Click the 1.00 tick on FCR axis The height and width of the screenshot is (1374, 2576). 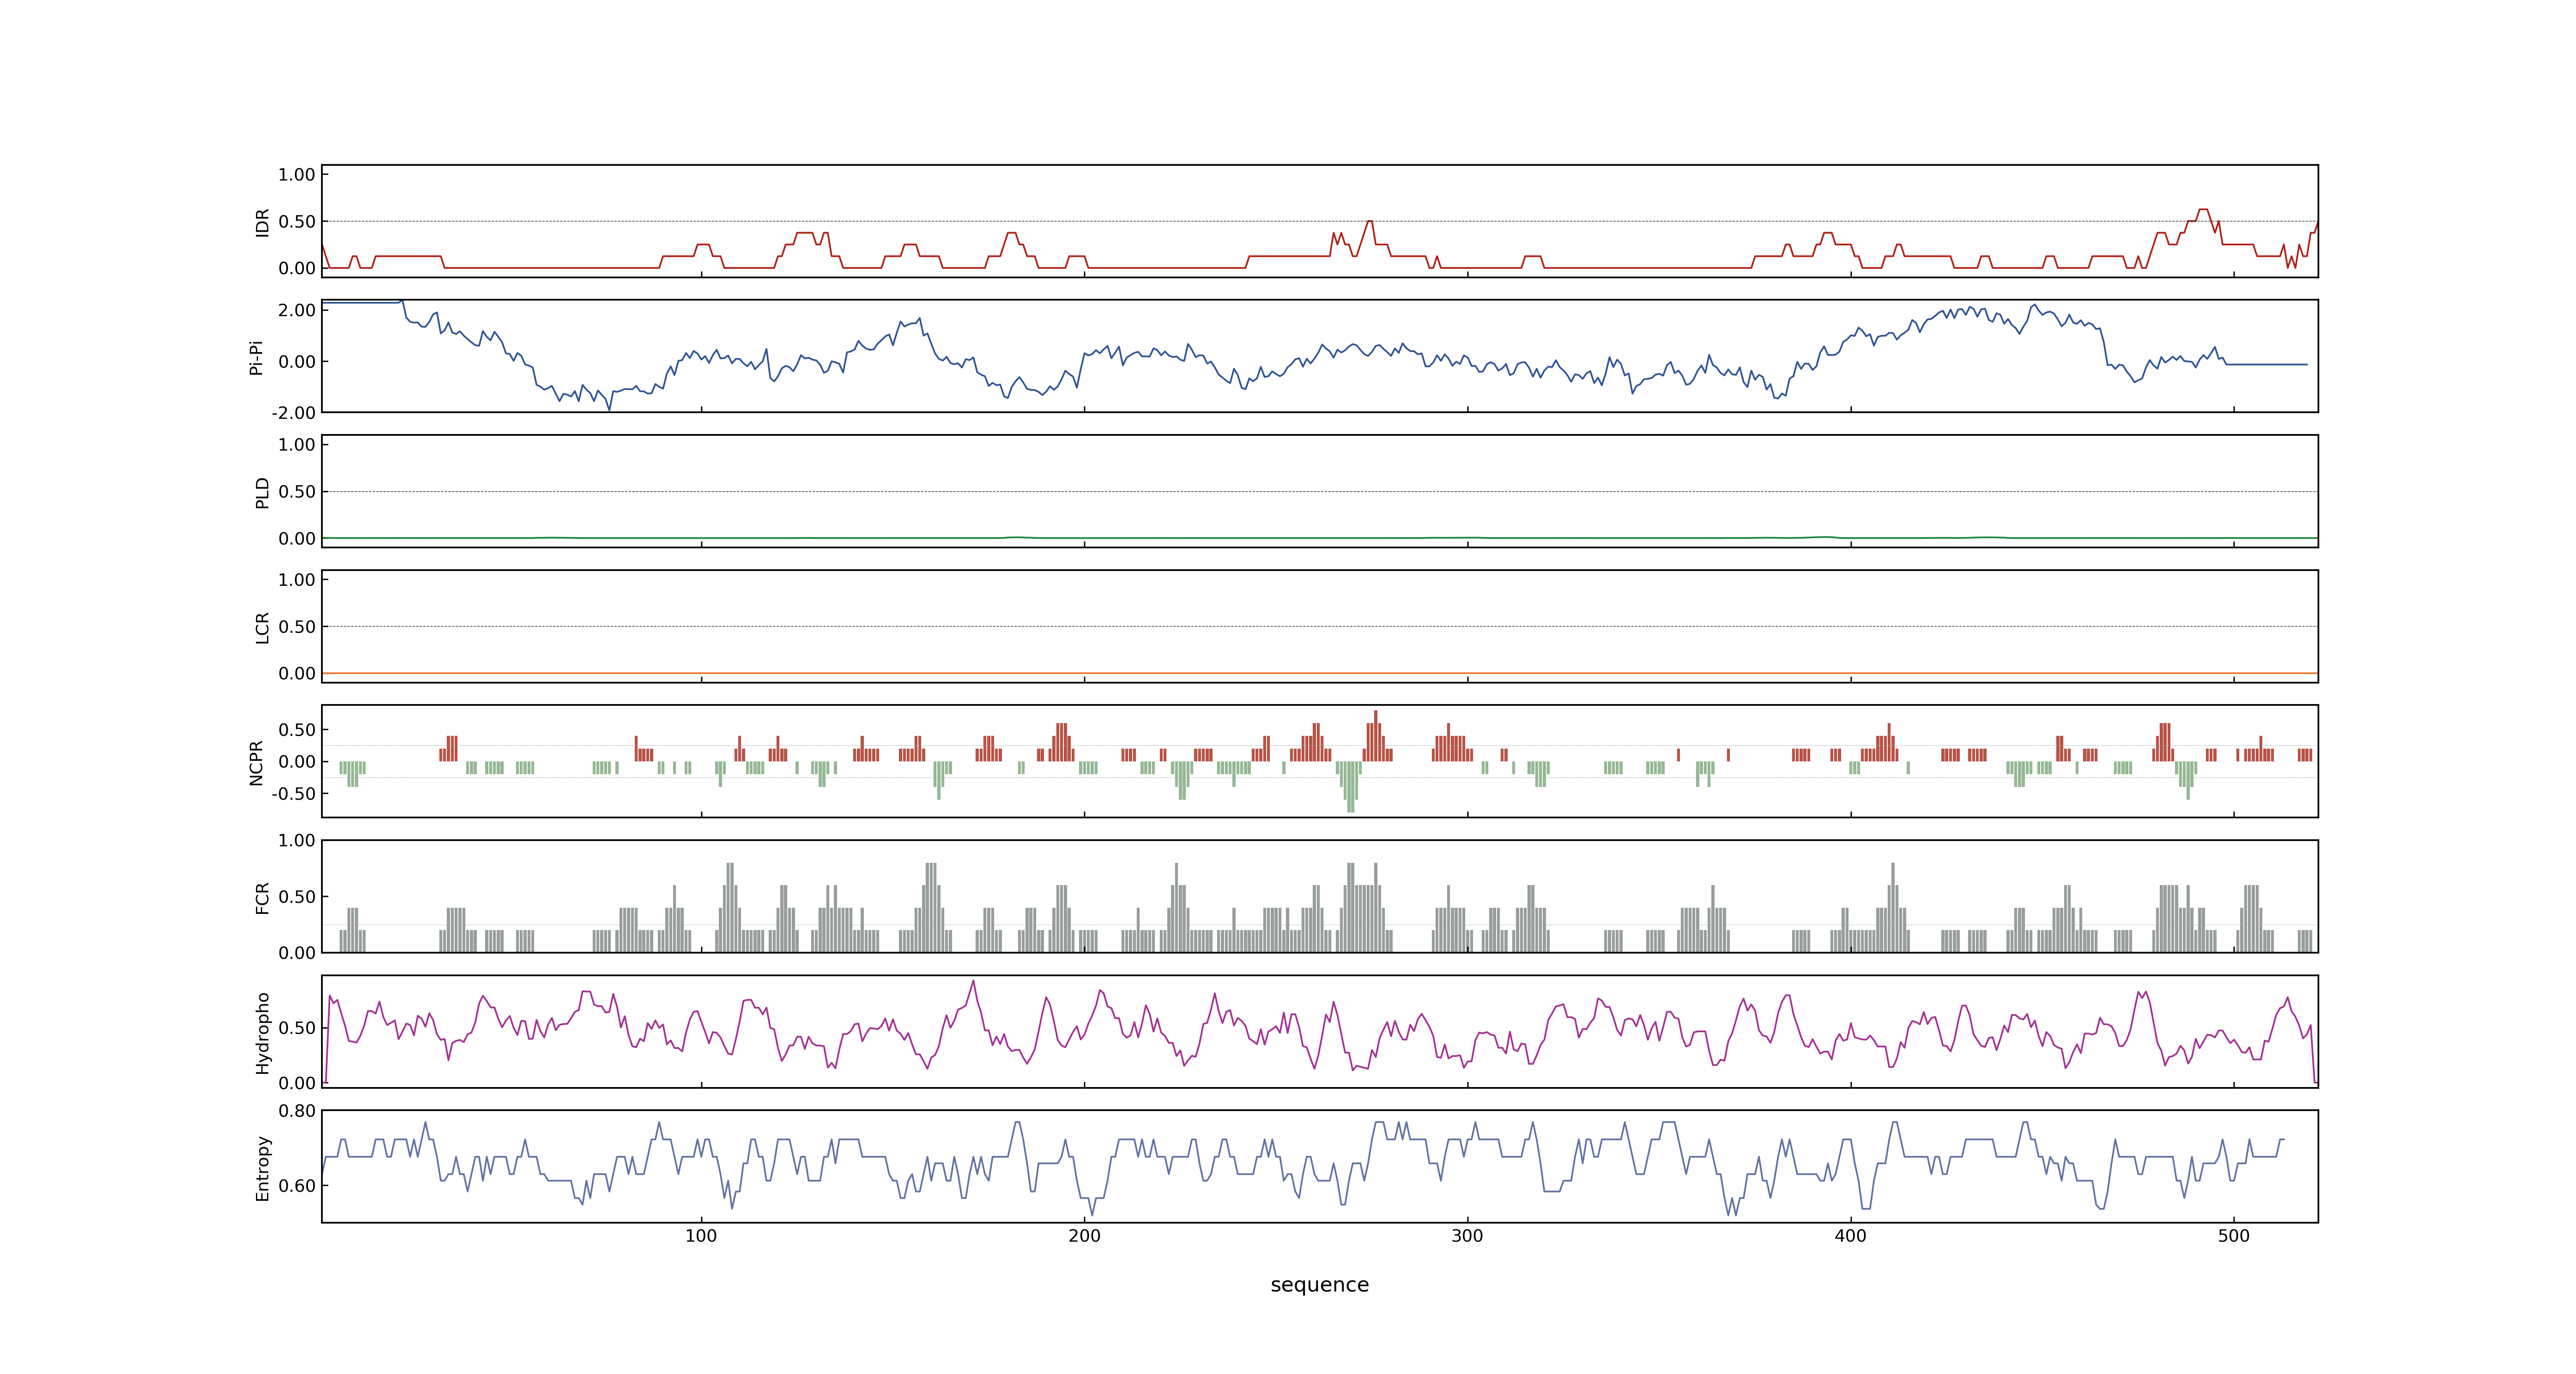click(x=297, y=841)
